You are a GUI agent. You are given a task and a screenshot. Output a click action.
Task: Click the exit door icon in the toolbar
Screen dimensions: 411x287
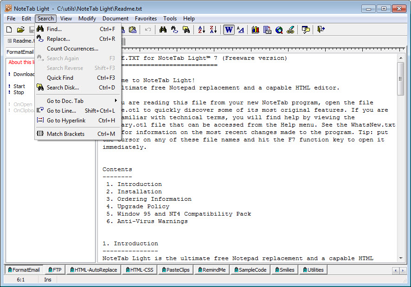(x=321, y=29)
